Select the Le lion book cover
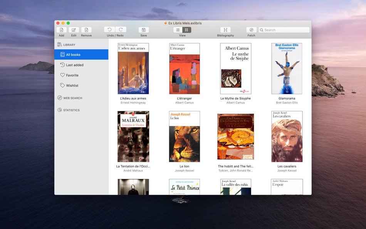 click(184, 136)
